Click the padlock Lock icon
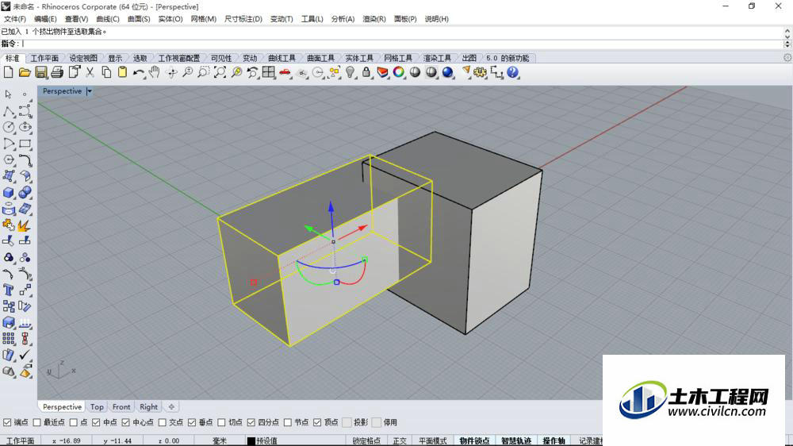793x446 pixels. (x=366, y=72)
